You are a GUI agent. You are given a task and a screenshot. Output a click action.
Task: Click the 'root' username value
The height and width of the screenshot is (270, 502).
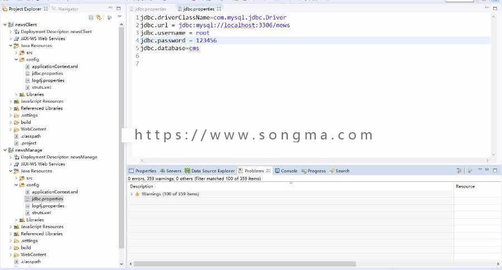coord(202,33)
